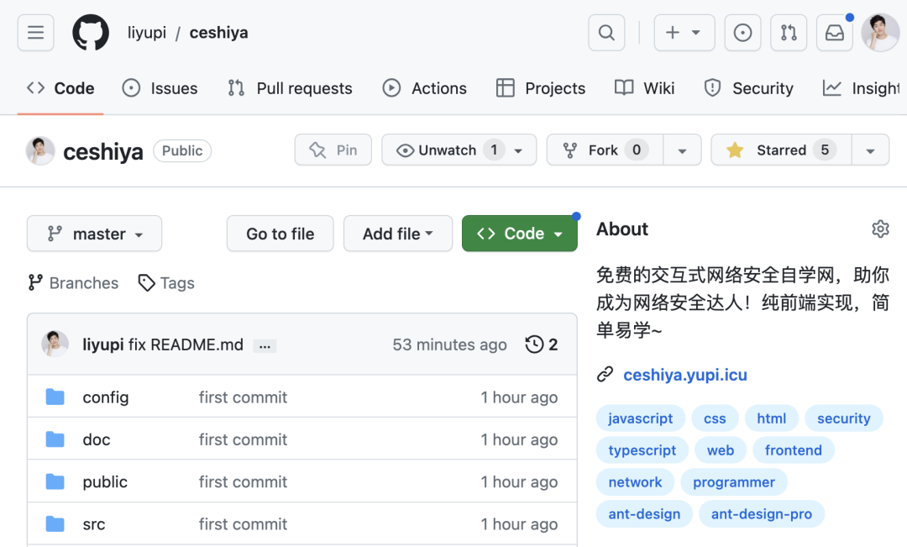Open the search magnifier icon
The width and height of the screenshot is (907, 547).
(x=606, y=33)
